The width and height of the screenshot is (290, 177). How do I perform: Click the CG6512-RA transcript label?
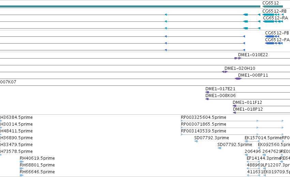click(x=275, y=18)
